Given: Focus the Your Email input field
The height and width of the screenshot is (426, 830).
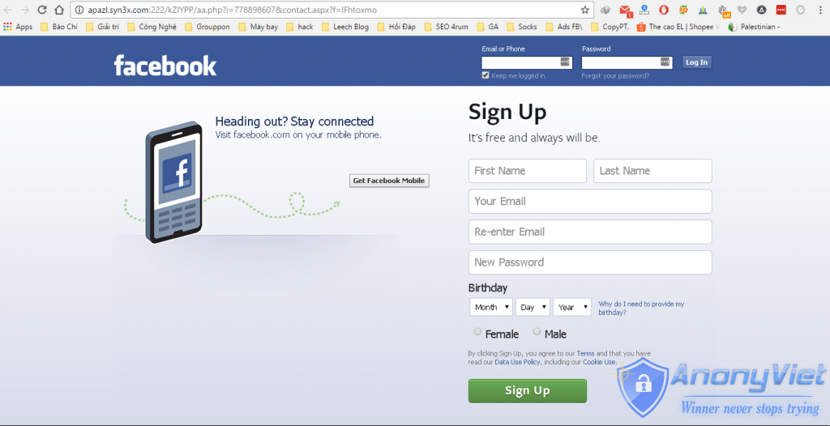Looking at the screenshot, I should pyautogui.click(x=590, y=201).
